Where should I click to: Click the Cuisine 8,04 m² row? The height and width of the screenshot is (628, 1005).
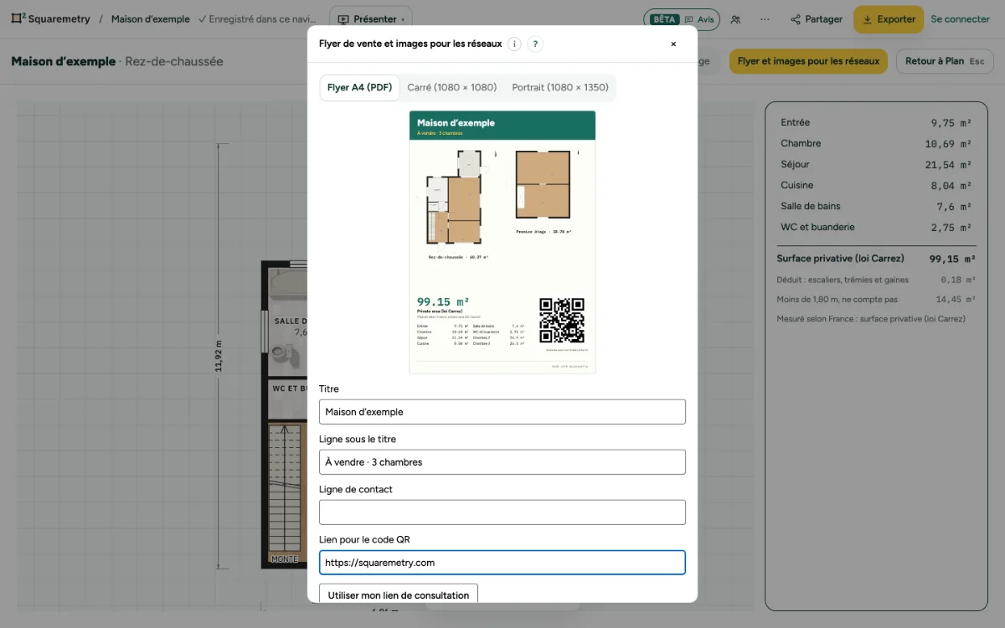pos(876,185)
